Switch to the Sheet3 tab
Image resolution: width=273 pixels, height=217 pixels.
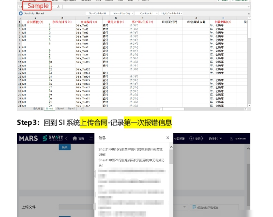pos(71,108)
